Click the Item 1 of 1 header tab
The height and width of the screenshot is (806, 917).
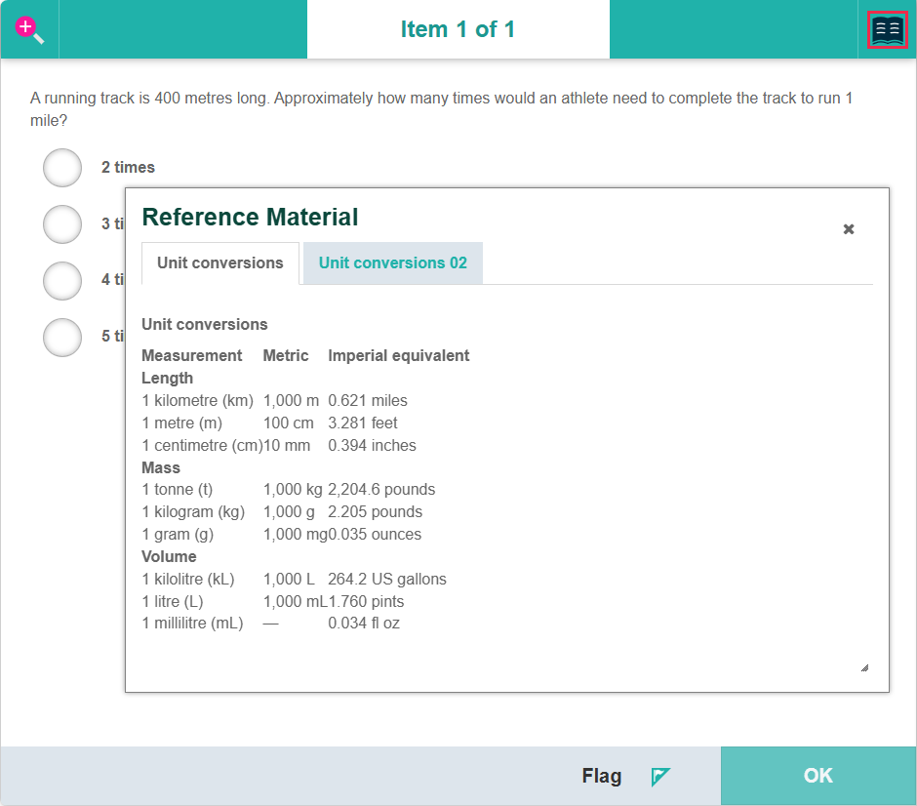pos(458,29)
